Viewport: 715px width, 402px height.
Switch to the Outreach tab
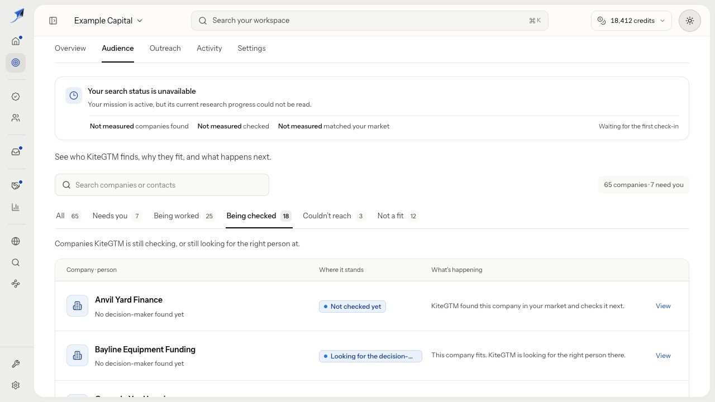click(x=165, y=49)
